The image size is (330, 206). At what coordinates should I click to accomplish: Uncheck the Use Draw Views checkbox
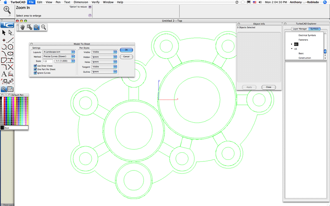tap(35, 66)
